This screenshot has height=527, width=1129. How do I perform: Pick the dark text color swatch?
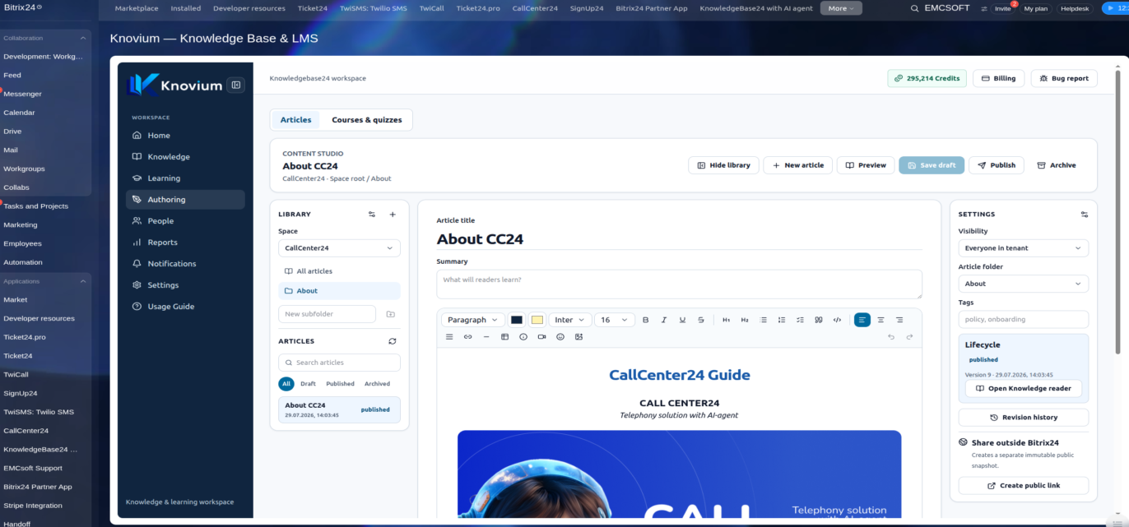pos(517,320)
